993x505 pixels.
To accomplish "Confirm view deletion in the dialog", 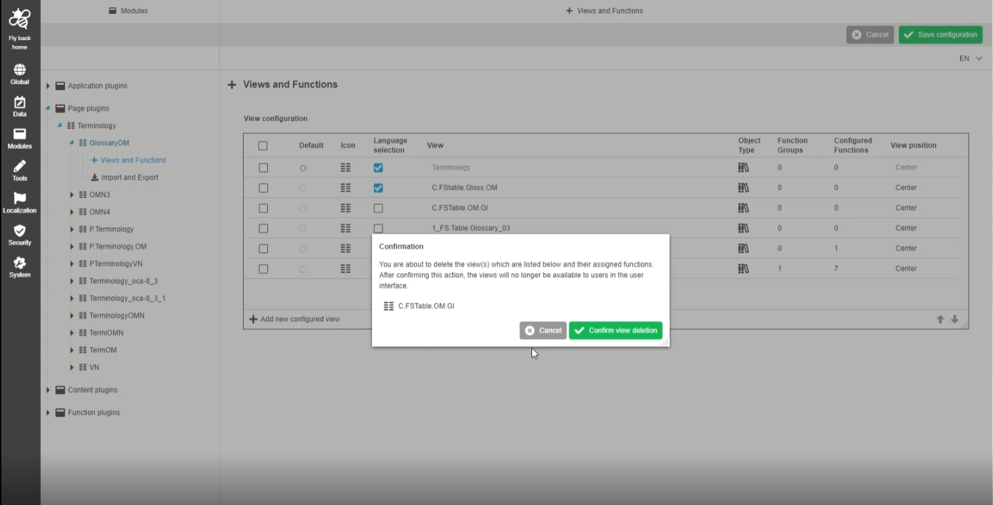I will point(616,331).
